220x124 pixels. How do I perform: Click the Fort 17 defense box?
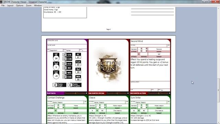tap(78, 63)
